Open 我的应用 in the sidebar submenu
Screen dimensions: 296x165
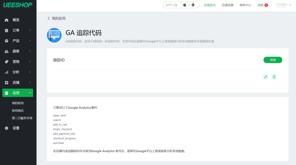point(18,103)
